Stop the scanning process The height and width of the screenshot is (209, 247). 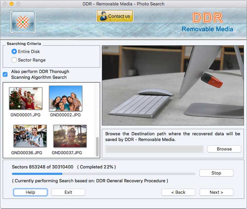216,173
